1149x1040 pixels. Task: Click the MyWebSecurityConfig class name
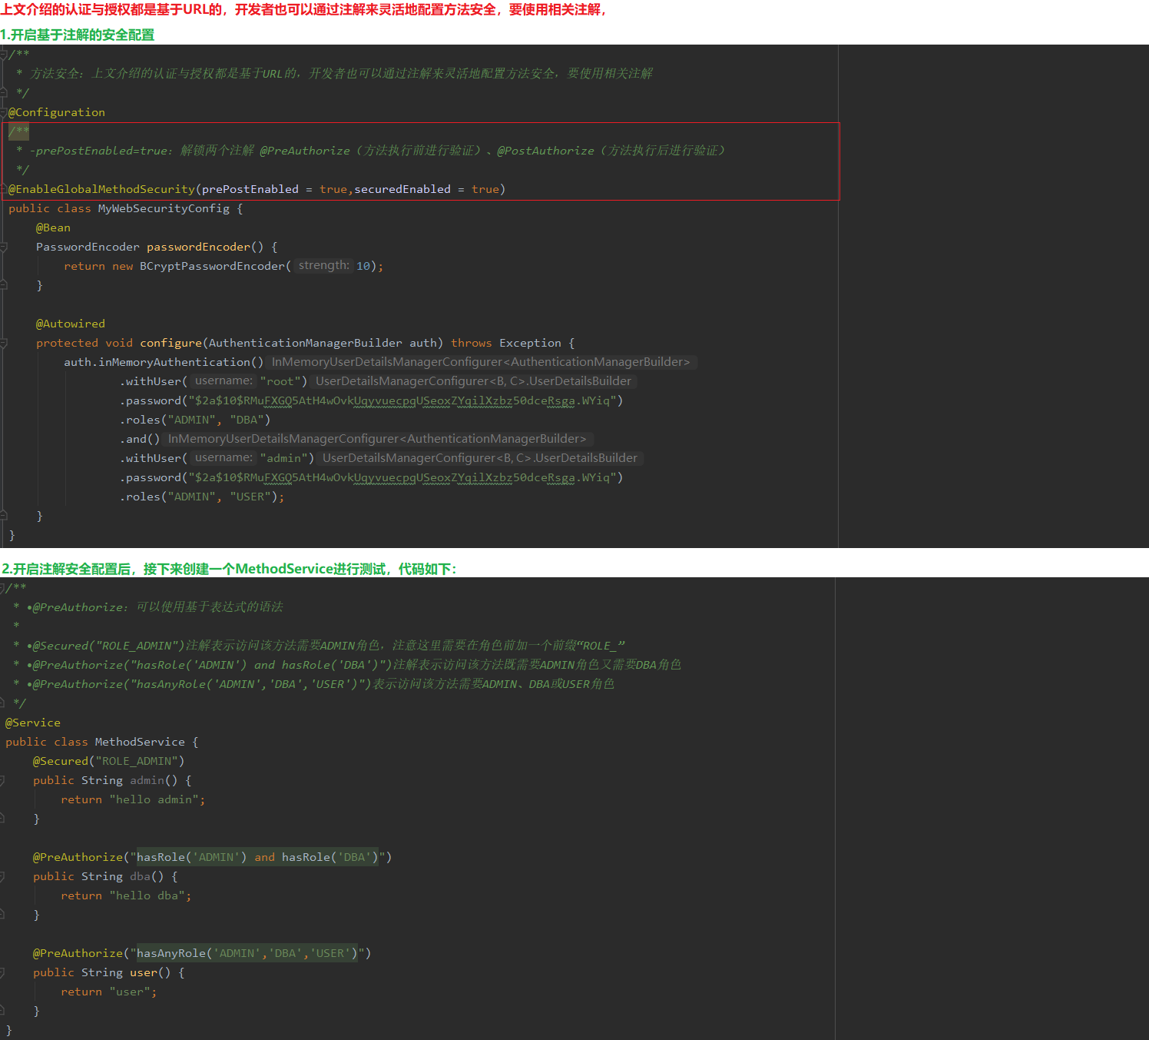point(164,208)
